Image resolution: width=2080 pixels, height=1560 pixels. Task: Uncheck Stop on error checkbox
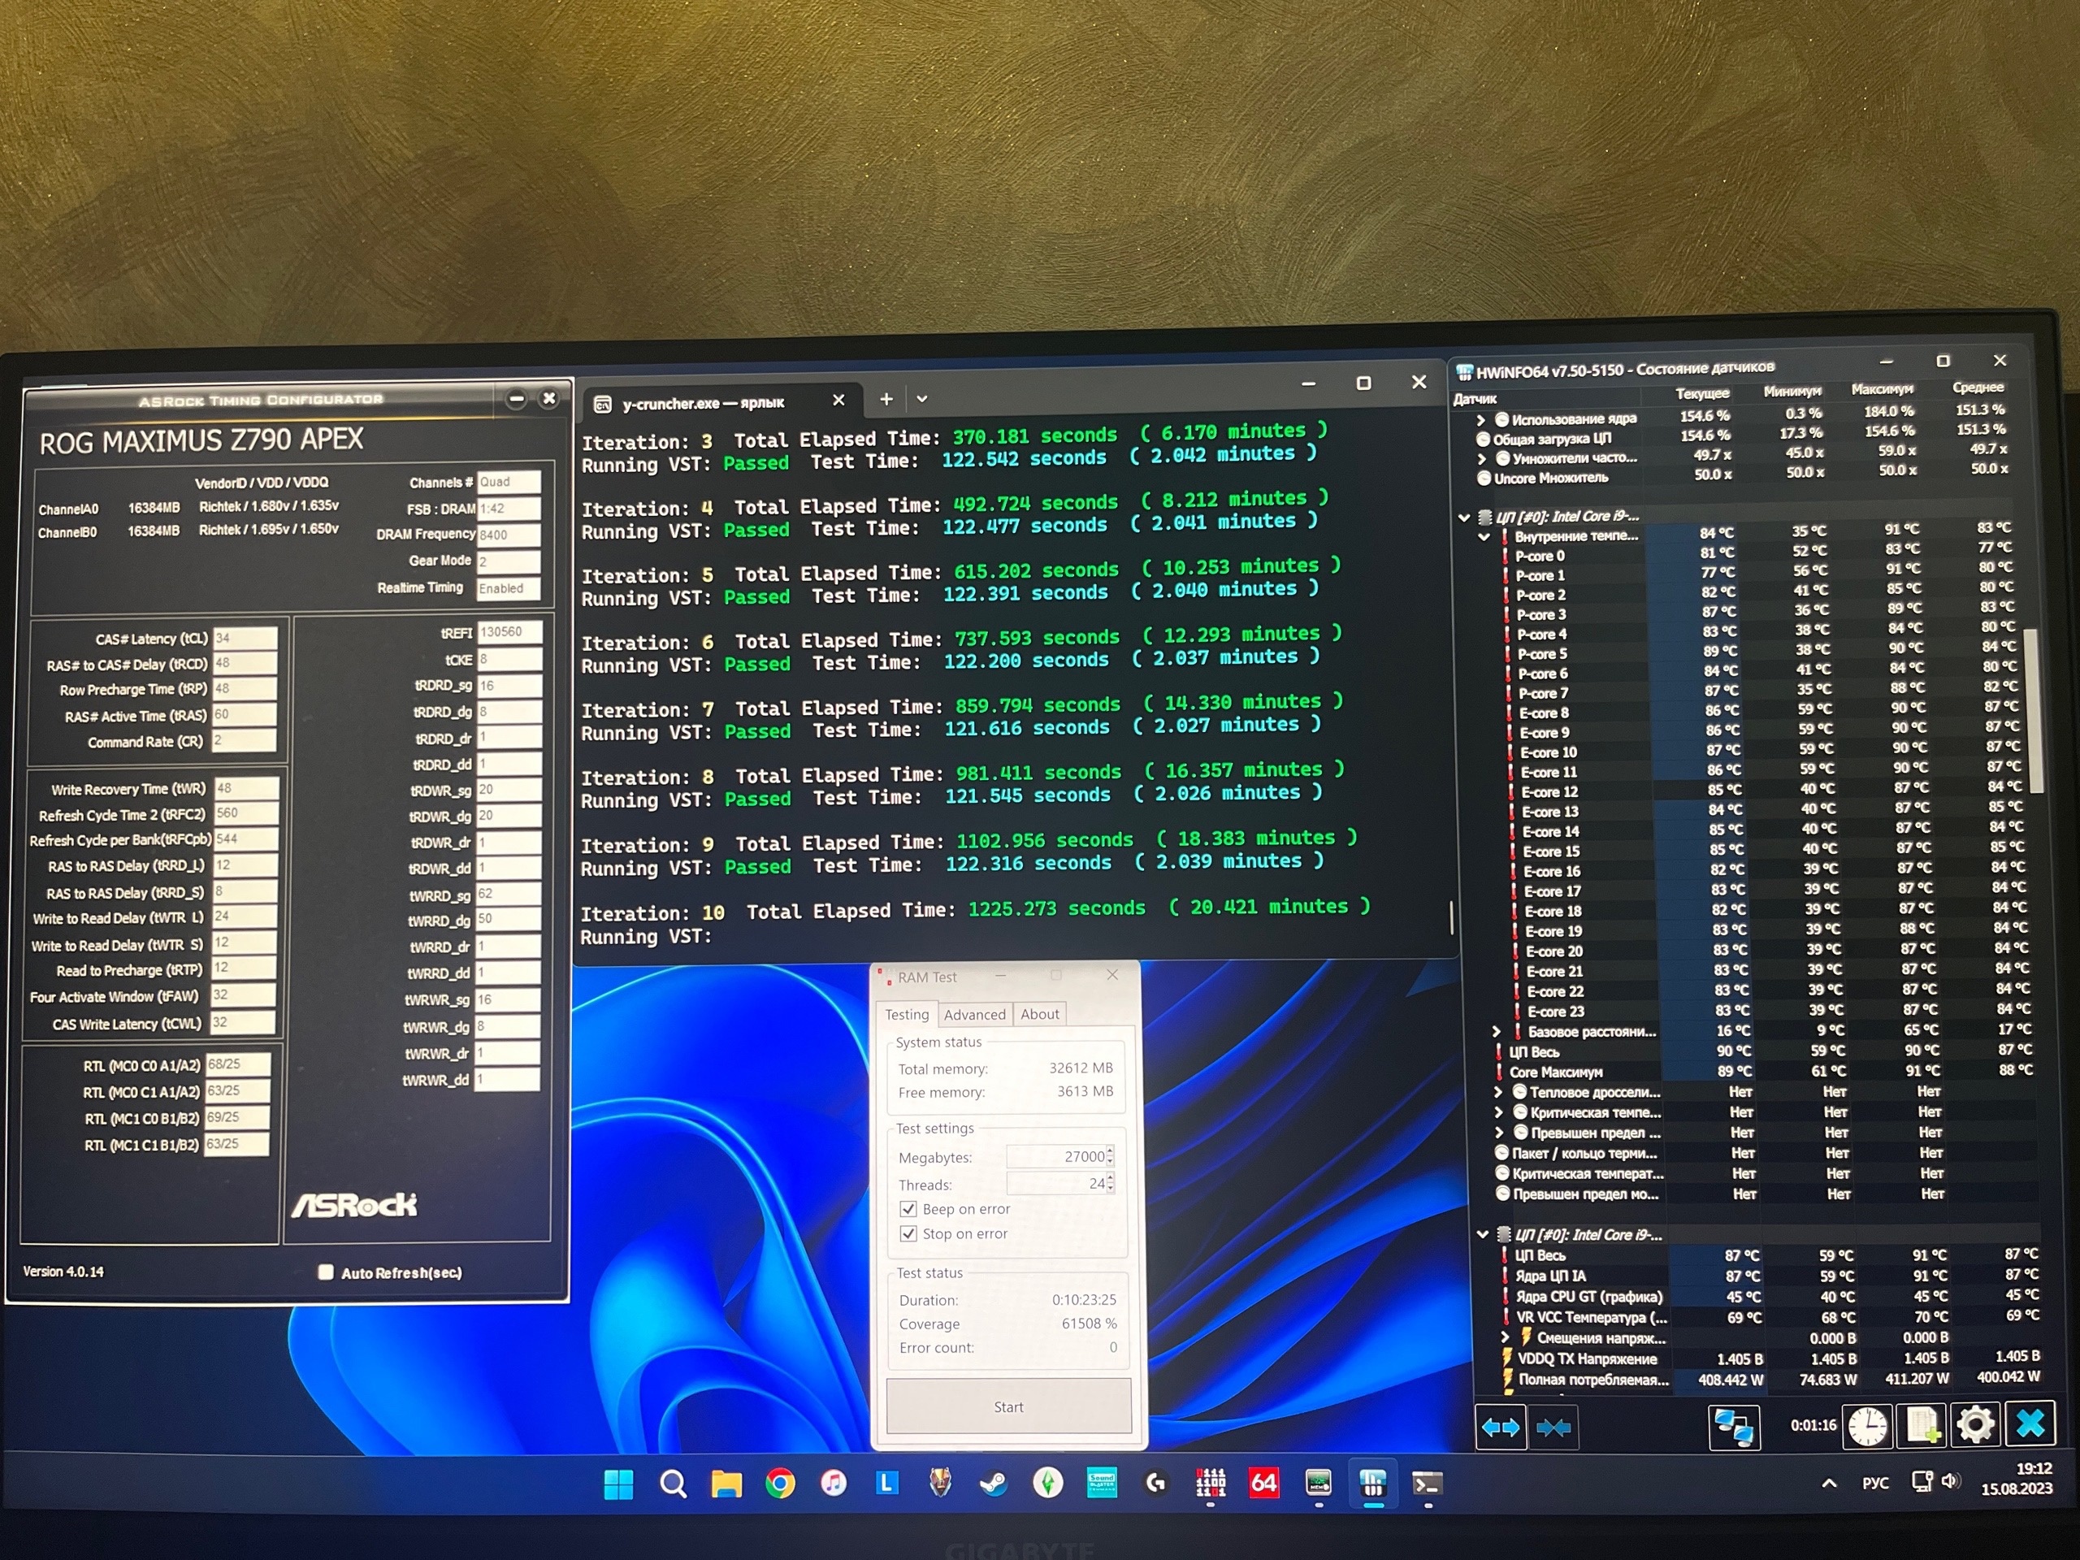pos(908,1233)
